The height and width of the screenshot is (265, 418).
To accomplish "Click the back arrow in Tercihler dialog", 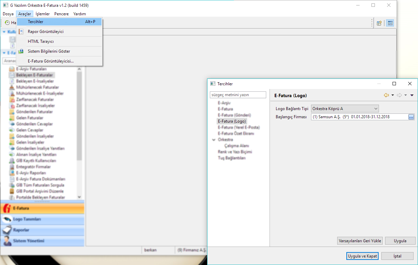I will [386, 95].
